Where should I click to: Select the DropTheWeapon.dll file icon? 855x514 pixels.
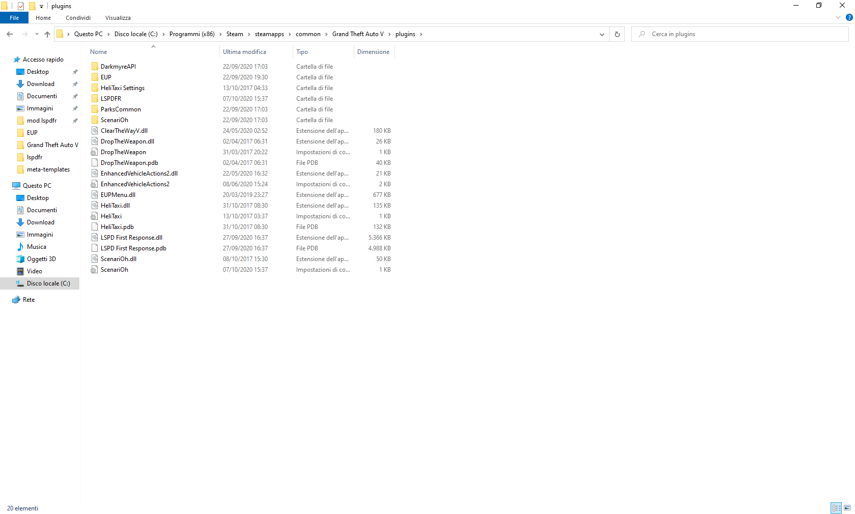[95, 141]
